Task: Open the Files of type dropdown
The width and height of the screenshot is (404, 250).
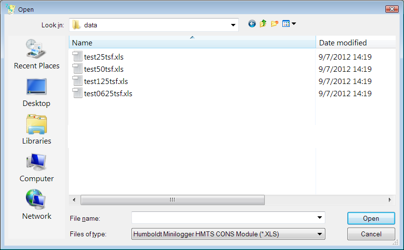Action: point(319,234)
